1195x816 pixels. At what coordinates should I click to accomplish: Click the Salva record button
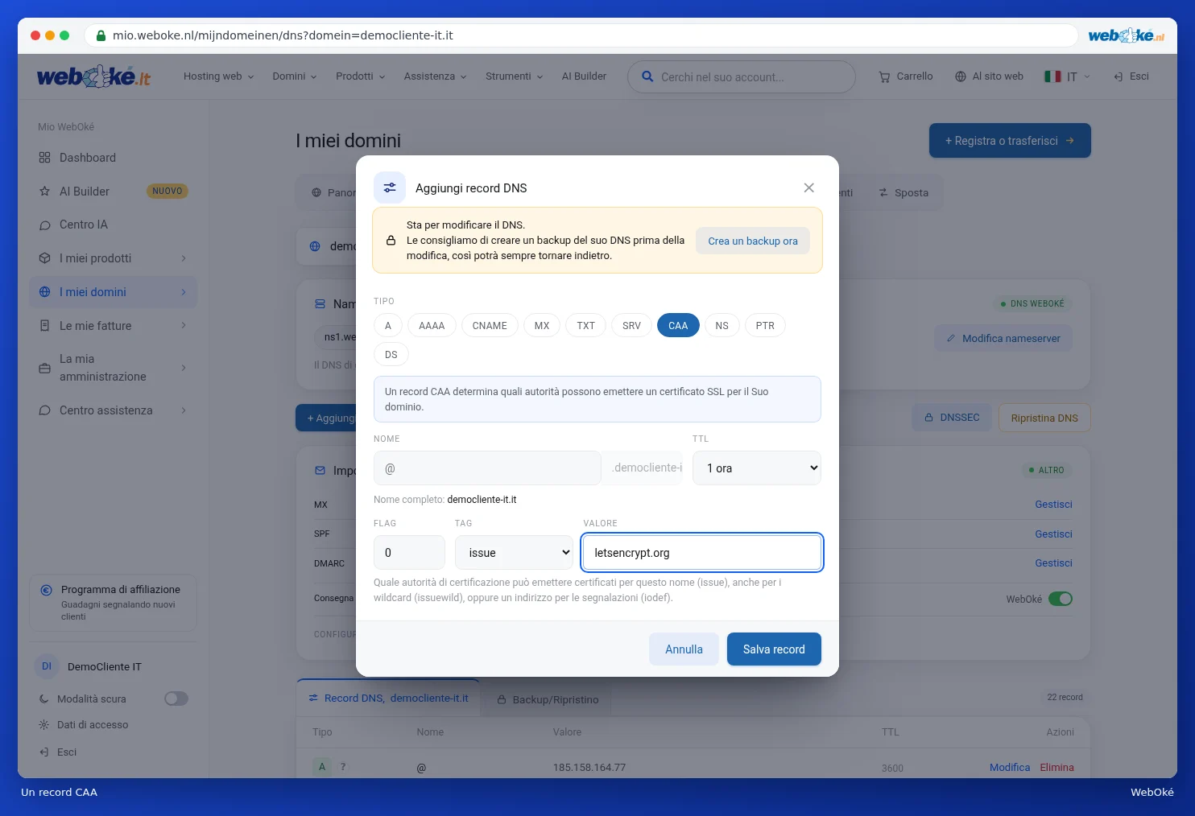pyautogui.click(x=774, y=649)
